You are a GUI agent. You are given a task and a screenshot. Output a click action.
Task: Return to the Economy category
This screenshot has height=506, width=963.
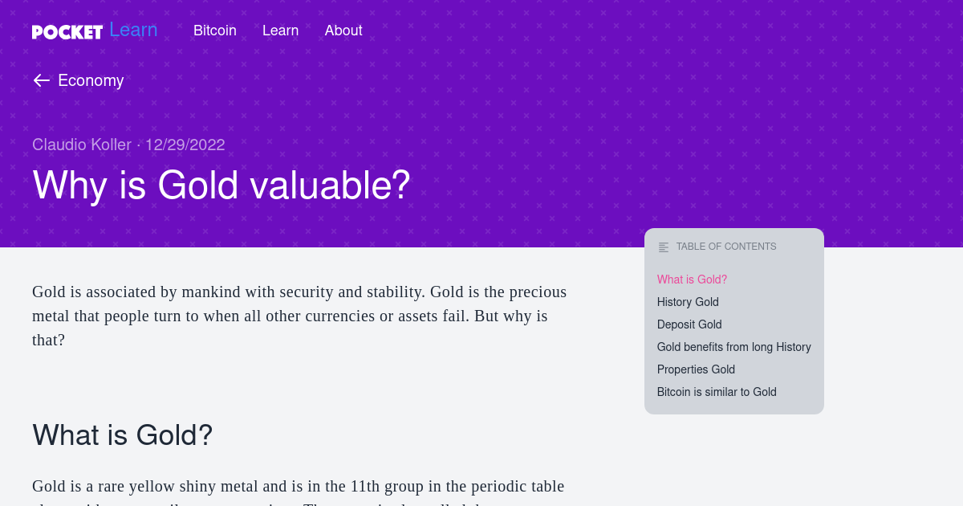(91, 80)
